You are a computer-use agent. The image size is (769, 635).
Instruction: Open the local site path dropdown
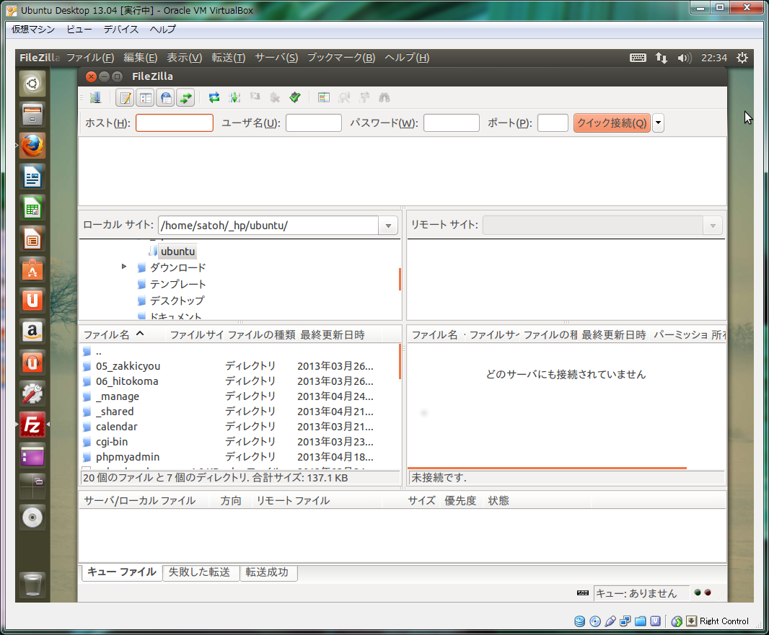[388, 226]
